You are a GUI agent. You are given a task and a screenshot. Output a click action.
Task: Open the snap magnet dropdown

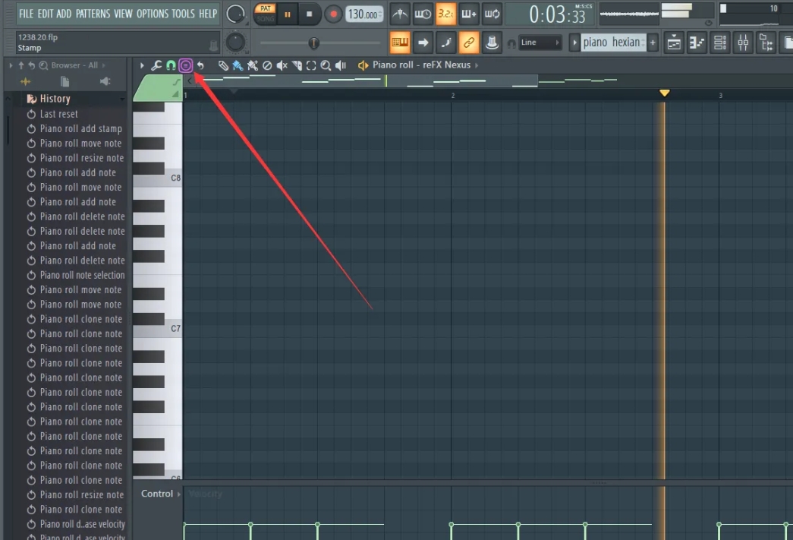[170, 65]
